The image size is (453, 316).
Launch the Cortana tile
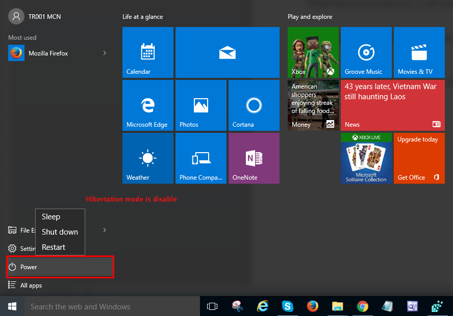pos(254,105)
